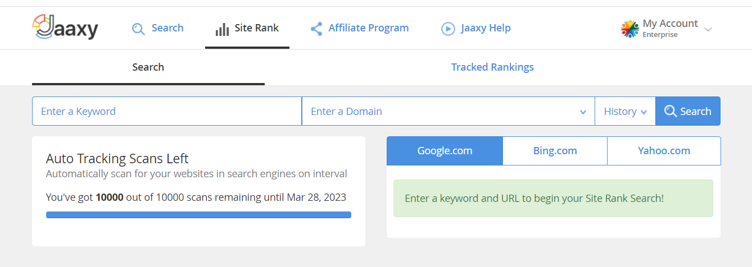Click the blue Search button
This screenshot has height=267, width=752.
coord(688,111)
